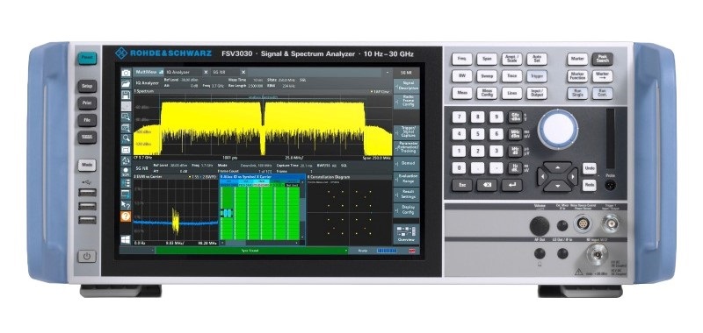
Task: Open the folder recall icon in toolbar
Action: coord(126,83)
